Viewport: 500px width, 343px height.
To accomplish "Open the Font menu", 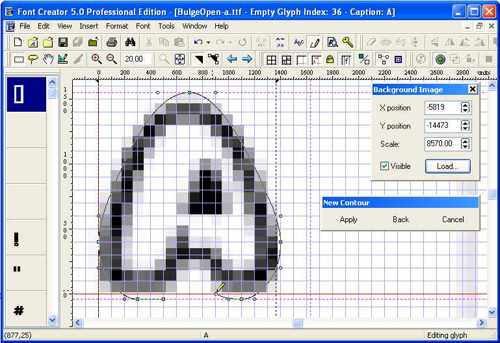I will pyautogui.click(x=143, y=26).
